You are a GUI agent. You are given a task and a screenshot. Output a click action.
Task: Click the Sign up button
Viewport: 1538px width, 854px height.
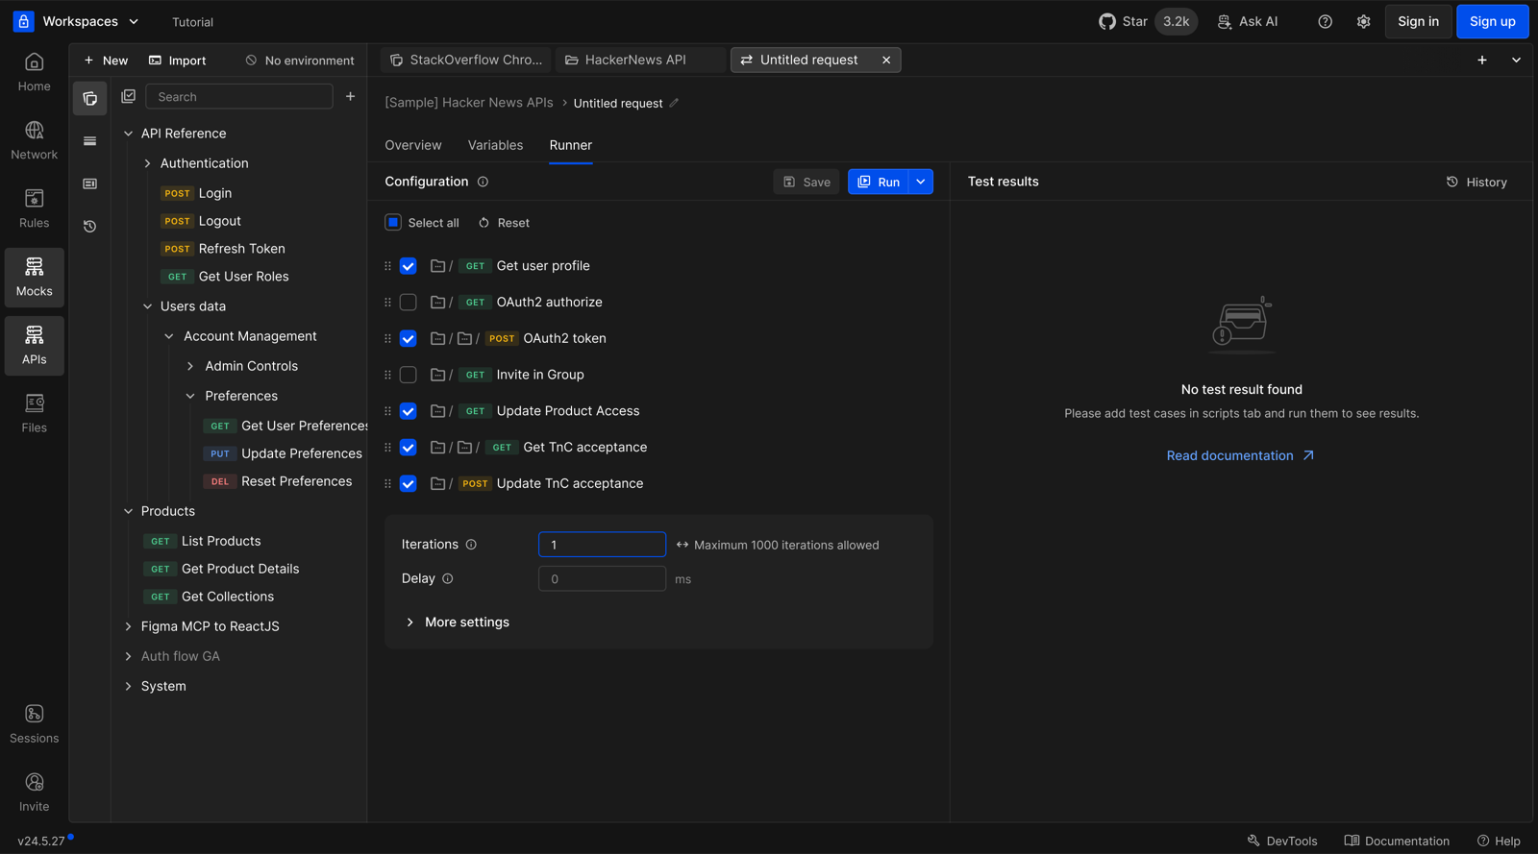tap(1492, 21)
